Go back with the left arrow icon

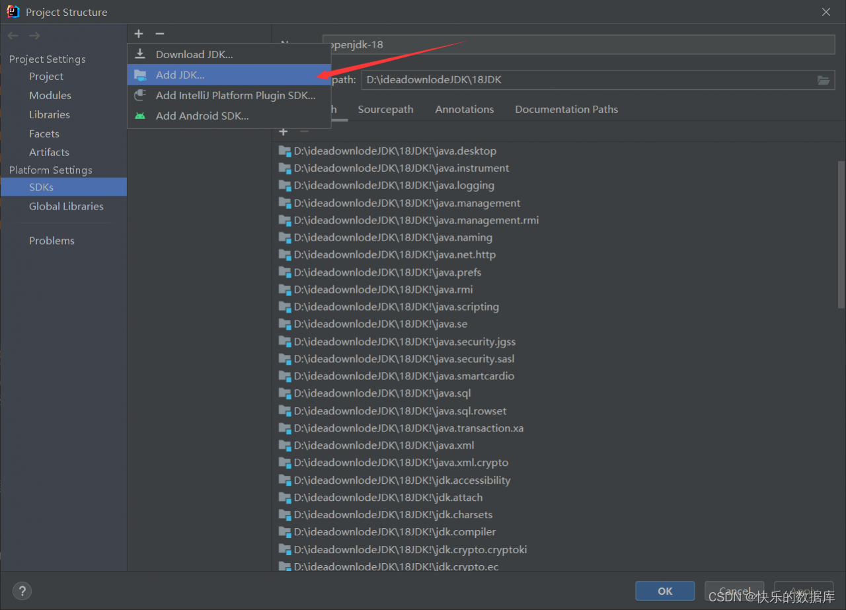pyautogui.click(x=13, y=36)
